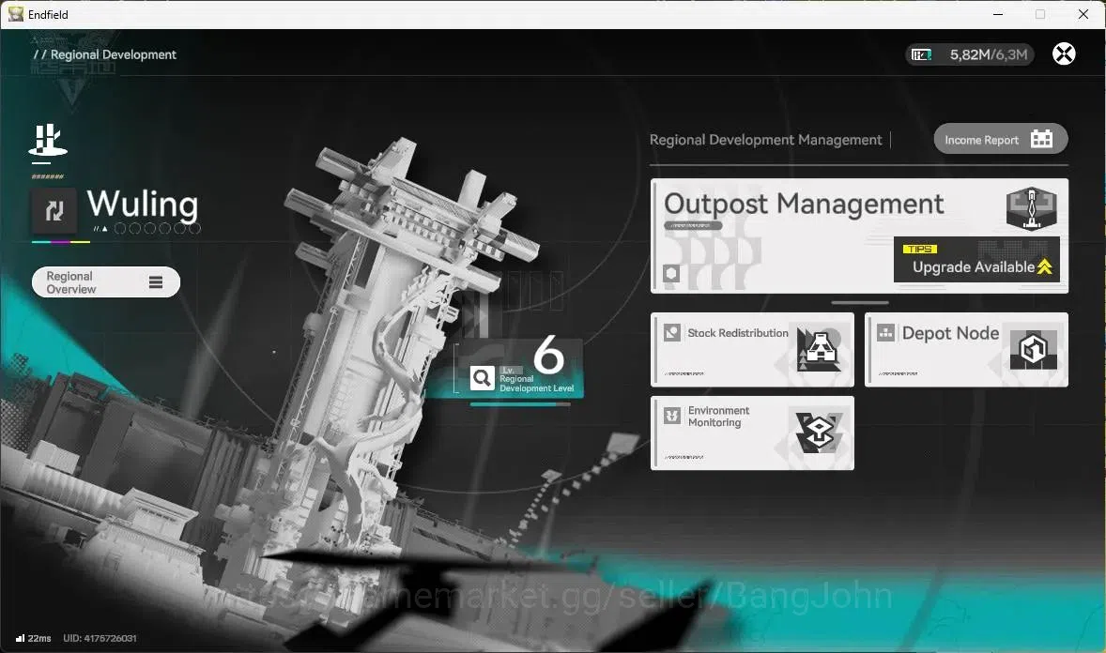1106x653 pixels.
Task: Click the region swap arrows icon beside Wuling
Action: tap(54, 210)
